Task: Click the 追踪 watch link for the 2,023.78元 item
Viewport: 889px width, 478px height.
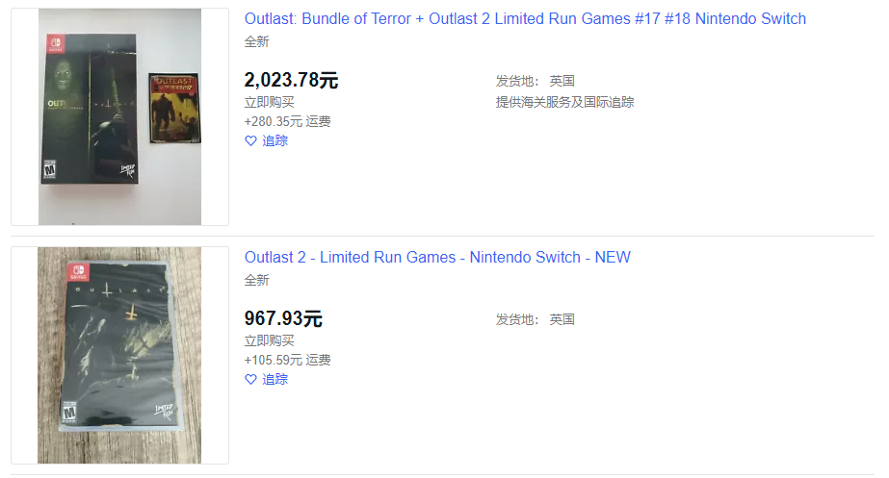Action: [x=275, y=141]
